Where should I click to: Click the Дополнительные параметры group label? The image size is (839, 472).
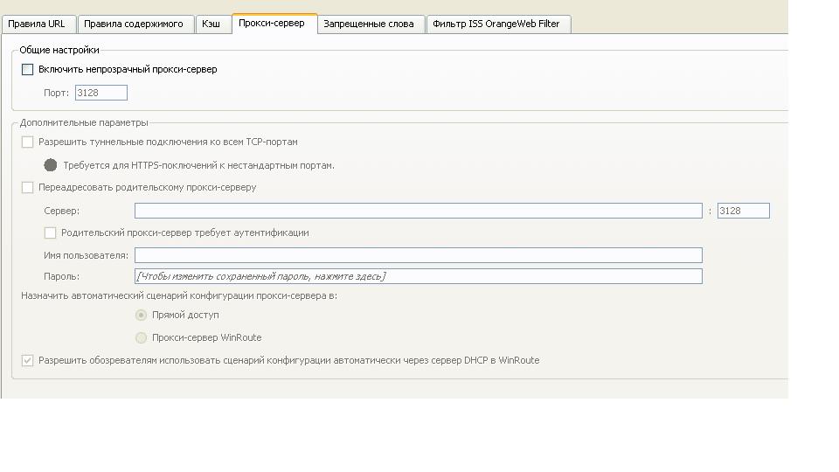pyautogui.click(x=84, y=122)
